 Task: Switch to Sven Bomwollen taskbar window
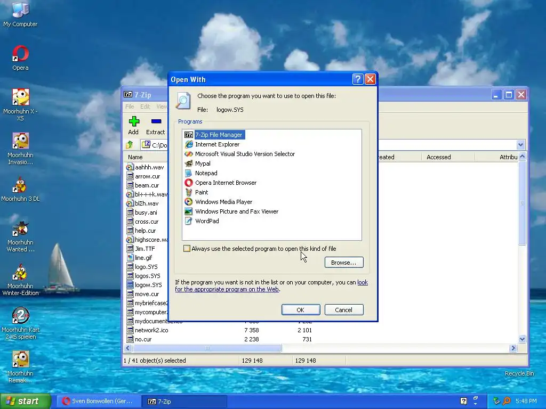[99, 401]
